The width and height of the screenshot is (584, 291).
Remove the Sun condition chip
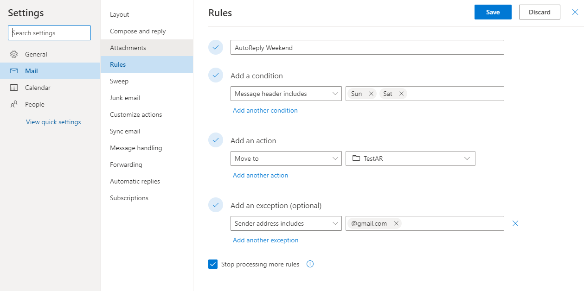coord(371,93)
